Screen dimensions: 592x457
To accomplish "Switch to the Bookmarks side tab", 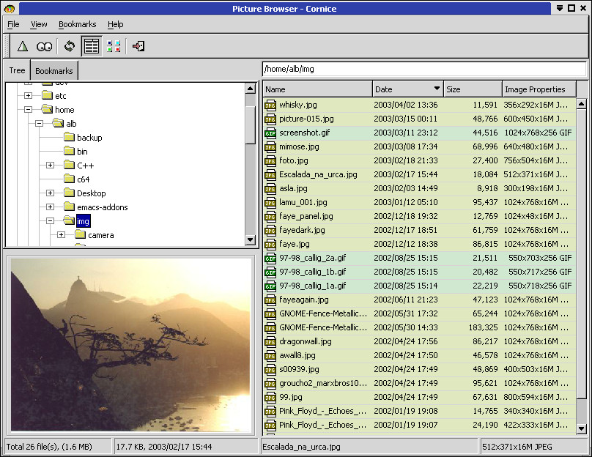I will [x=54, y=70].
